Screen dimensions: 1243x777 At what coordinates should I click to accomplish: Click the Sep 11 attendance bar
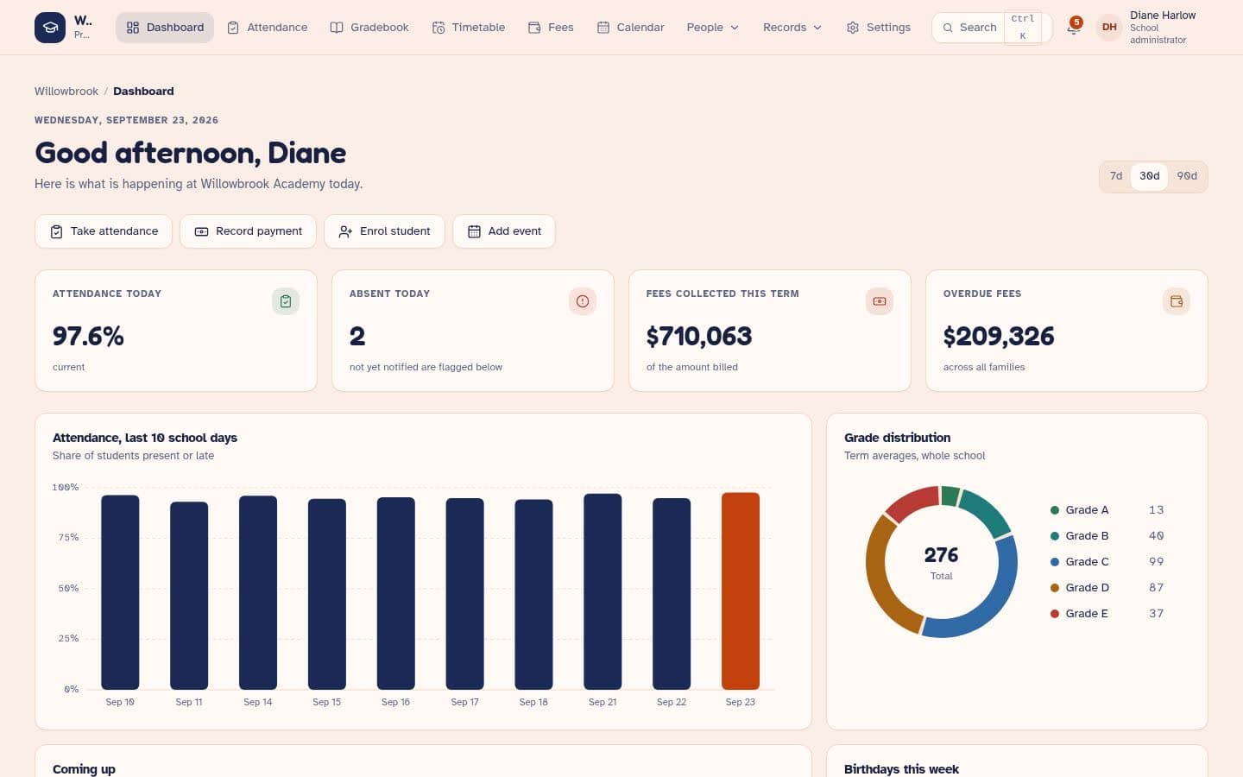point(189,596)
